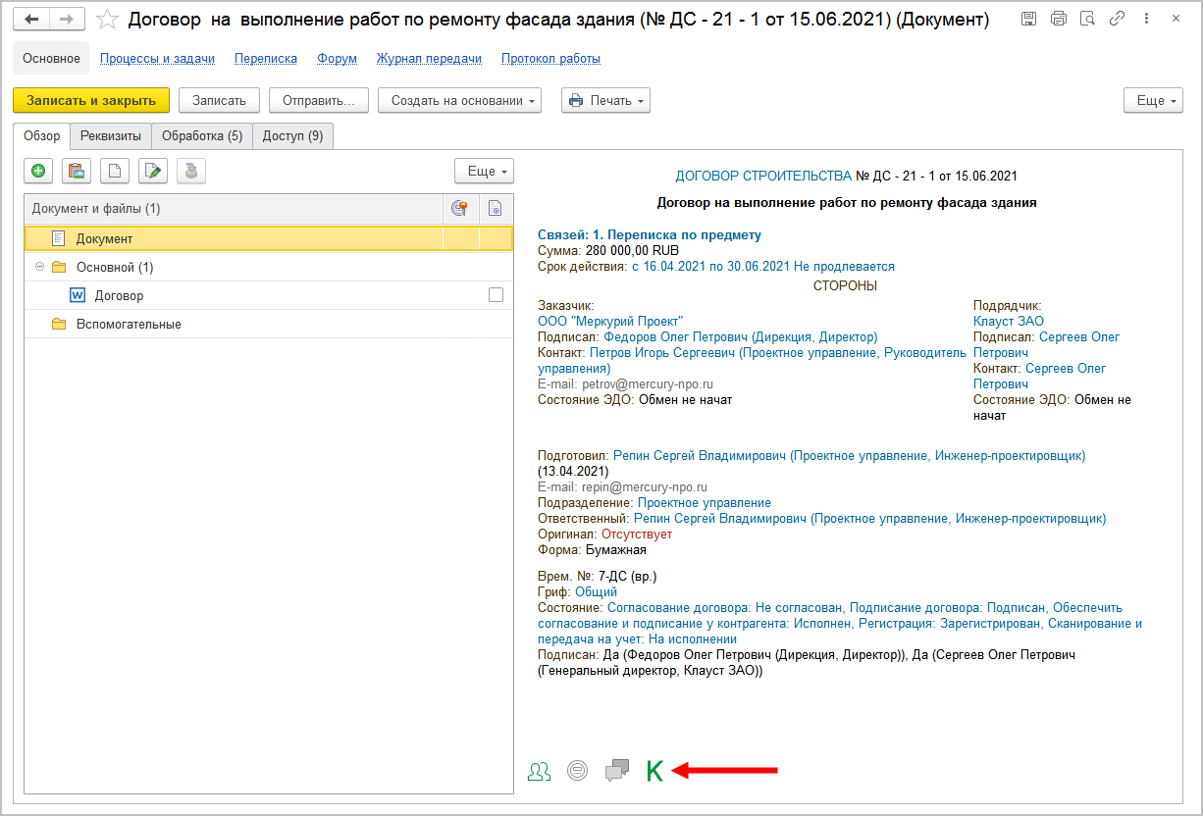Tick the checkbox in the Договор row
Viewport: 1203px width, 816px height.
496,295
